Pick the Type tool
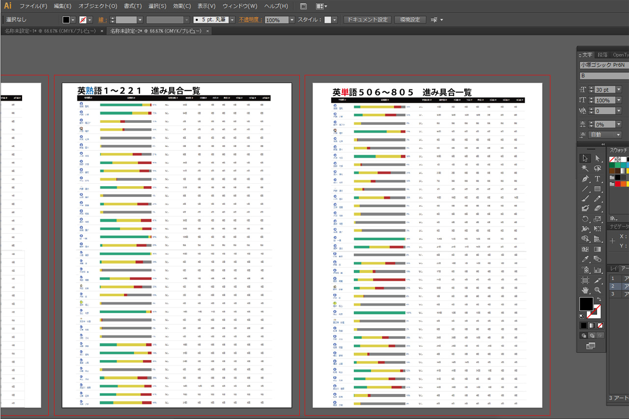 click(598, 179)
